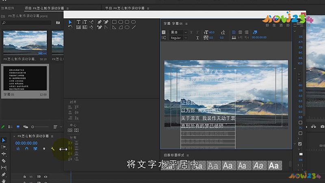Uncheck the checked properties checkbox
Image resolution: width=325 pixels, height=183 pixels.
(300, 144)
